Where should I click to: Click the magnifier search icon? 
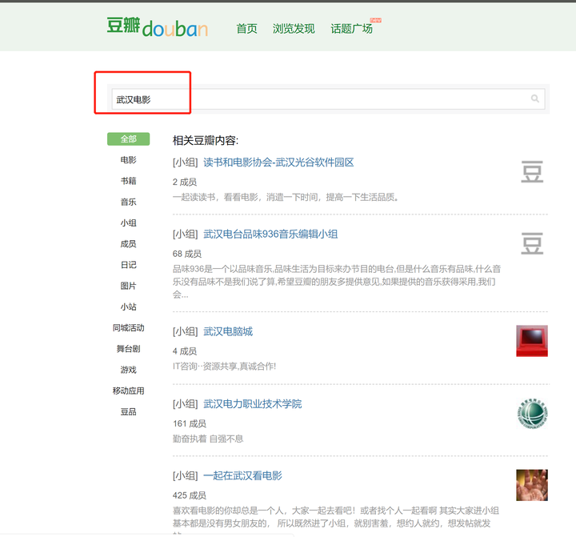[x=535, y=98]
